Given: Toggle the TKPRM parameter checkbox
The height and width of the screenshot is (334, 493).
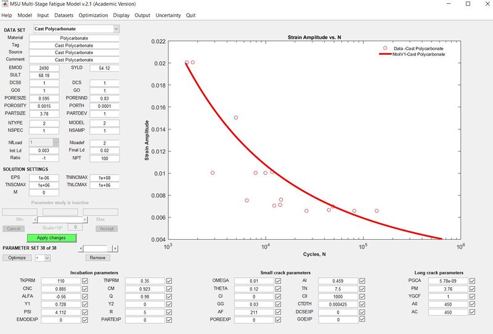Looking at the screenshot, I should tap(84, 281).
